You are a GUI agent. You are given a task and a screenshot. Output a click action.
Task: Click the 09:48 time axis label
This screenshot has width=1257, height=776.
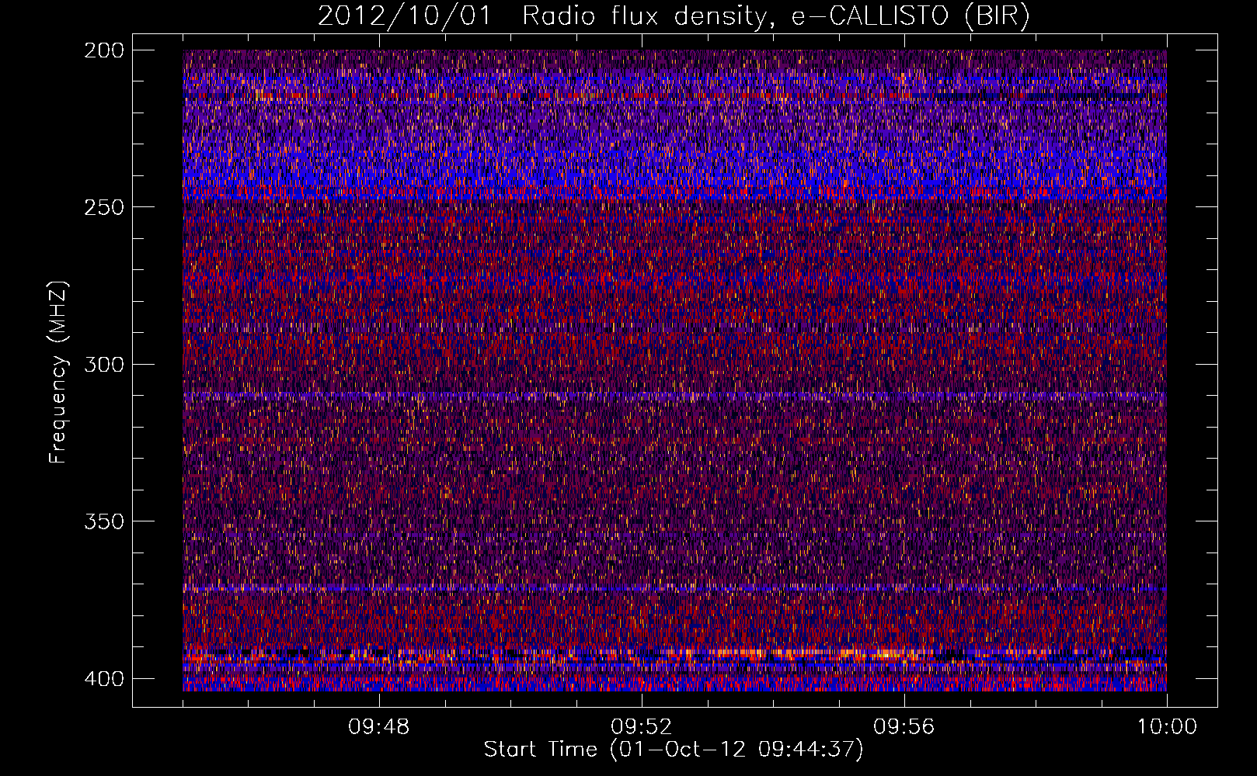pos(379,727)
